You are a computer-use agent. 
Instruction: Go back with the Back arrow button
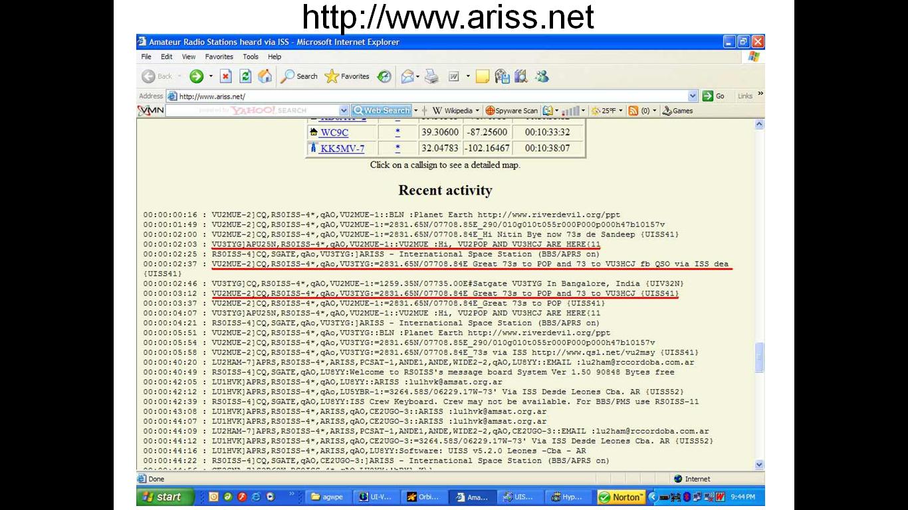click(157, 76)
